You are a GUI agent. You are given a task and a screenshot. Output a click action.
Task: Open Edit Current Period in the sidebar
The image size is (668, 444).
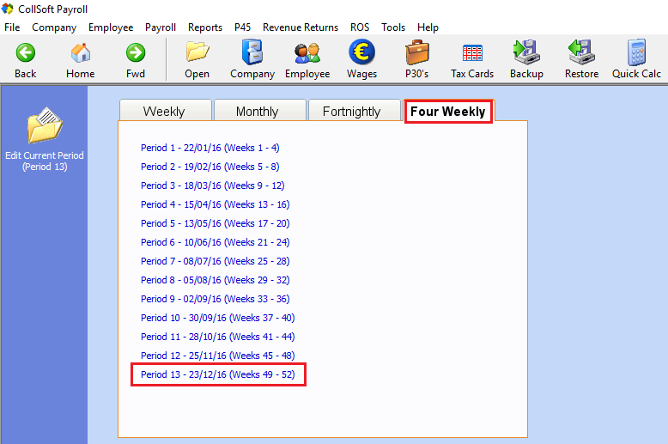tap(45, 129)
